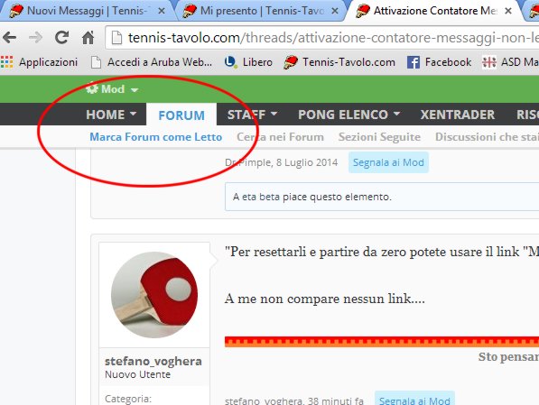Click the browser Back arrow
The height and width of the screenshot is (405, 539).
9,37
